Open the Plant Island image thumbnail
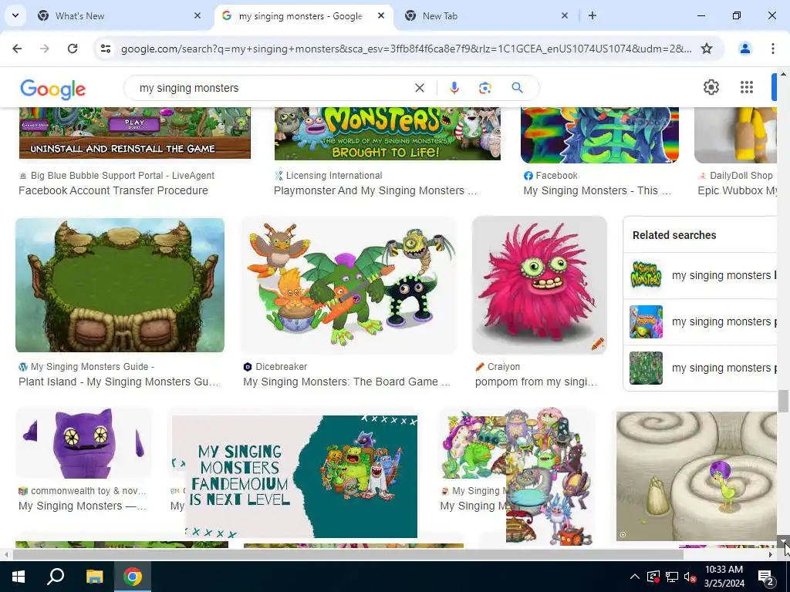 [120, 285]
